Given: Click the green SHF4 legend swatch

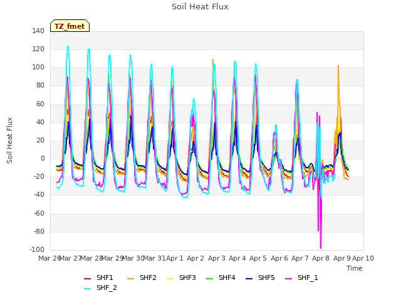Looking at the screenshot, I should 209,279.
